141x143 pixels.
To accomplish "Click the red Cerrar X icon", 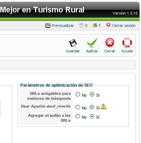I will (110, 42).
